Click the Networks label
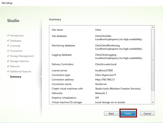The width and height of the screenshot is (163, 123). pyautogui.click(x=57, y=93)
